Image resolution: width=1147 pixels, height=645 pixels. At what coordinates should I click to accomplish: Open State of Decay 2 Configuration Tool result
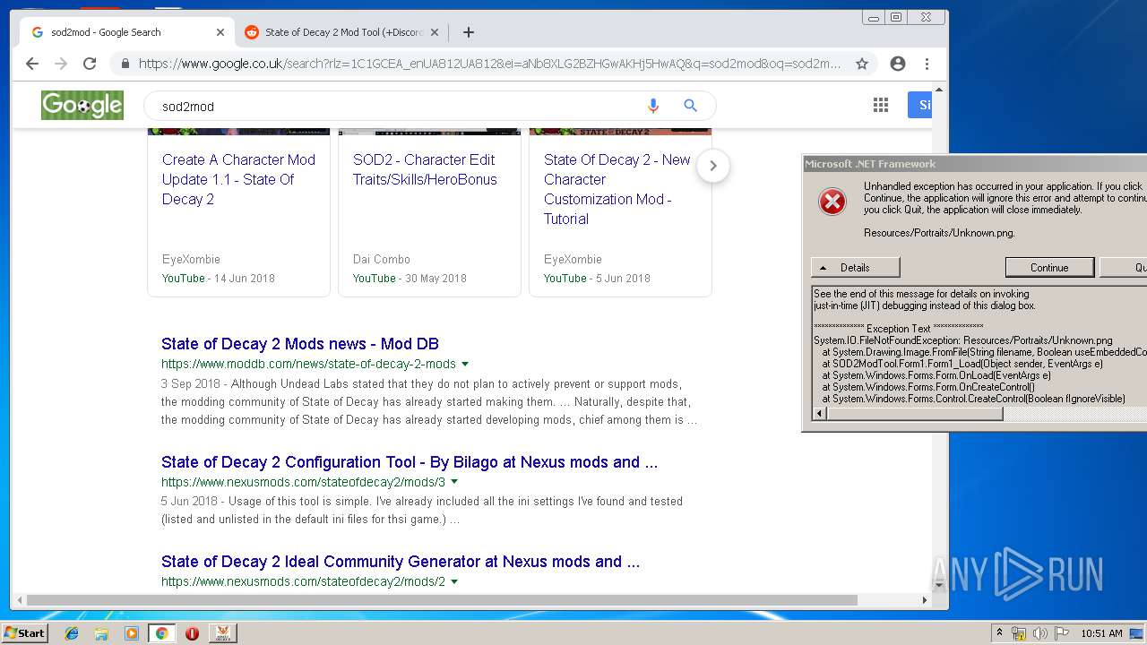[x=410, y=462]
